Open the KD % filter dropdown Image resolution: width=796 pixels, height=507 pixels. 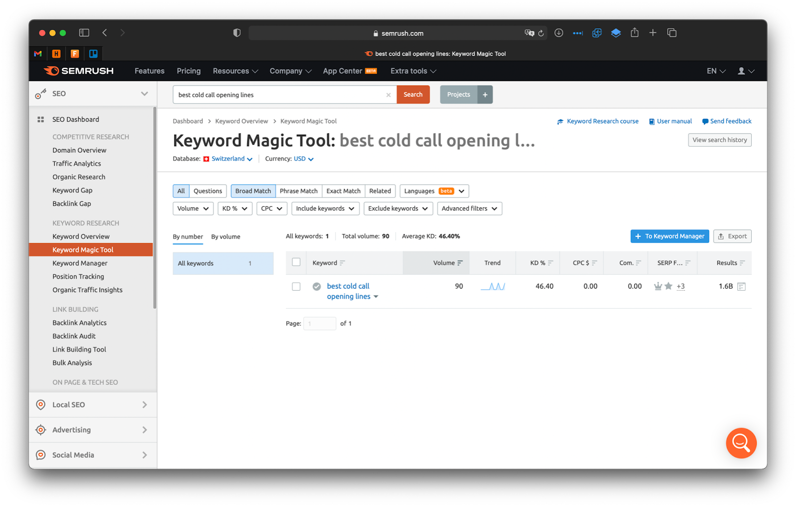point(235,208)
